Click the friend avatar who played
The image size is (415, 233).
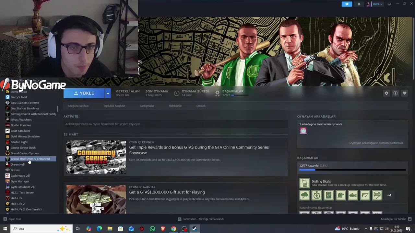coord(303,131)
